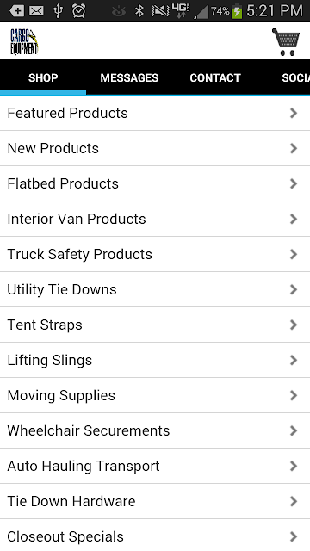
Task: Tap the Cargo Equipment logo
Action: coord(24,42)
